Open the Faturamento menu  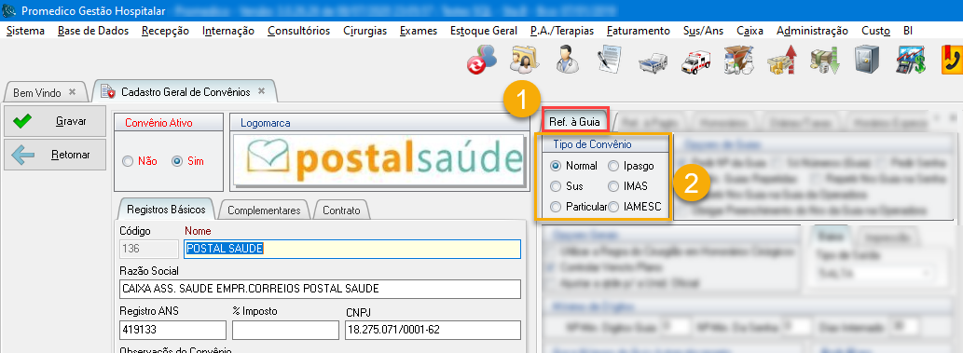(638, 31)
